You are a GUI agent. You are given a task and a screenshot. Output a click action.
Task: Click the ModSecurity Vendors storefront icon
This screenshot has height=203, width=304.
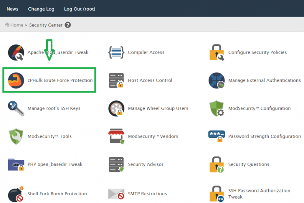pyautogui.click(x=116, y=136)
